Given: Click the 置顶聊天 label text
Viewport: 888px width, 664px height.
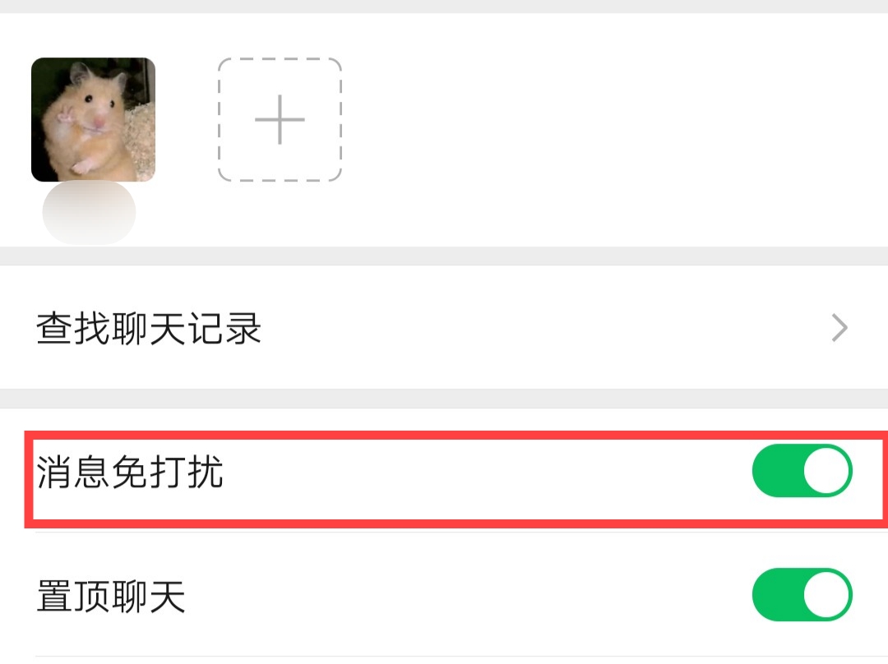Looking at the screenshot, I should click(111, 596).
